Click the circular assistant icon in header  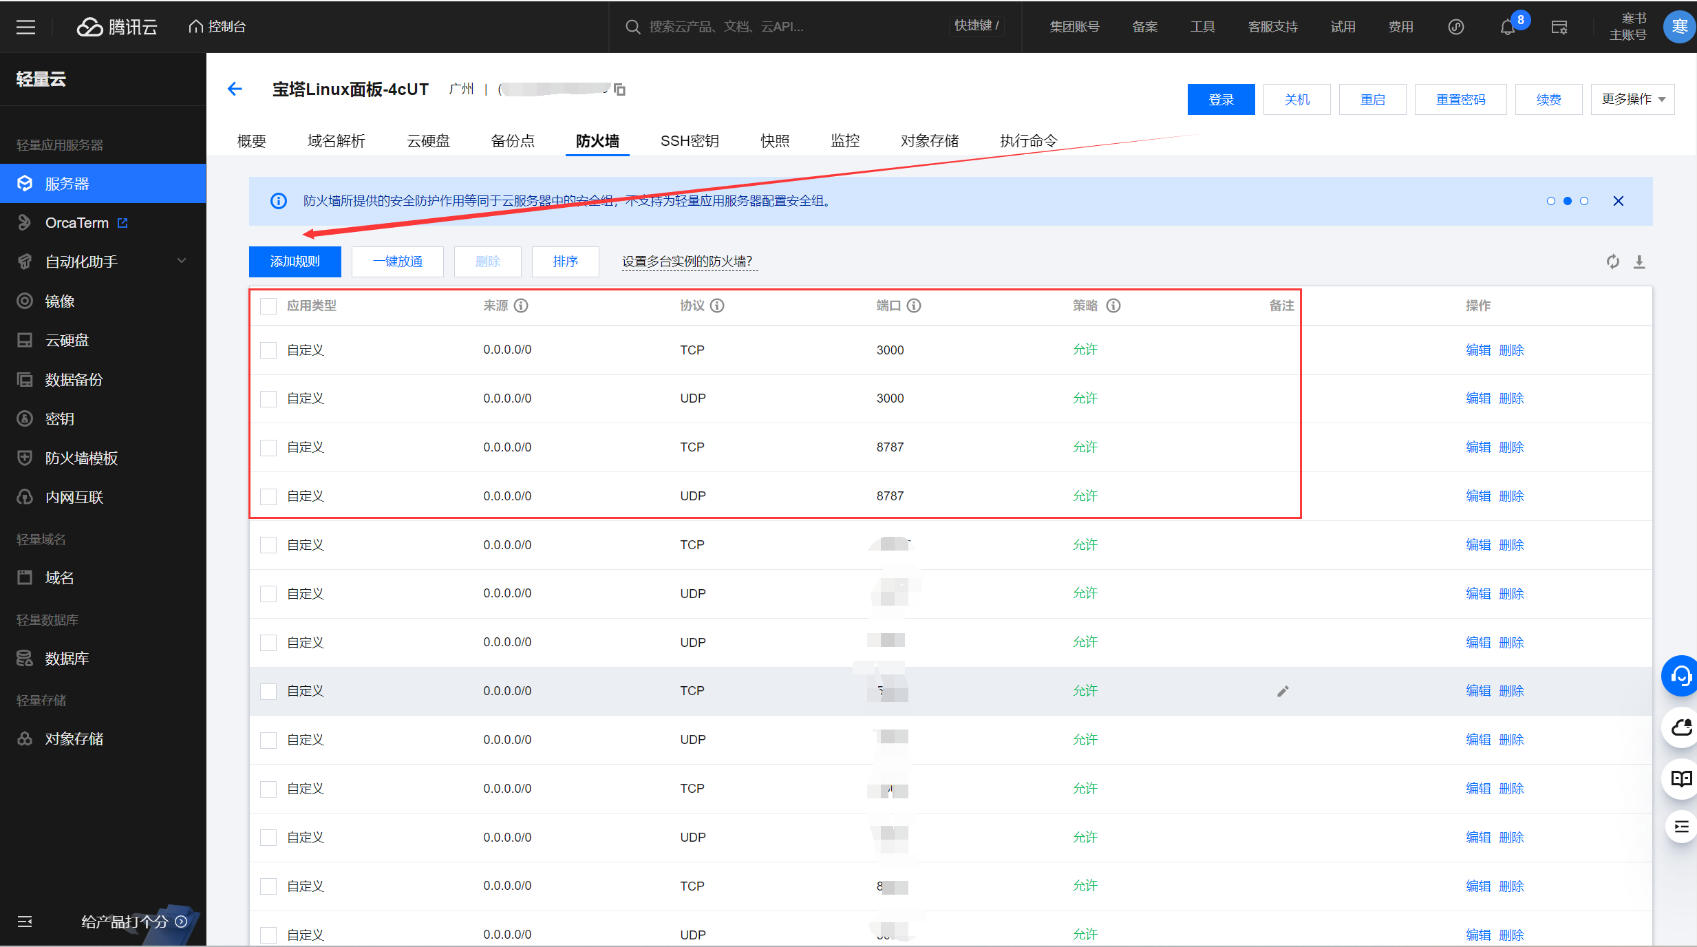(1456, 27)
